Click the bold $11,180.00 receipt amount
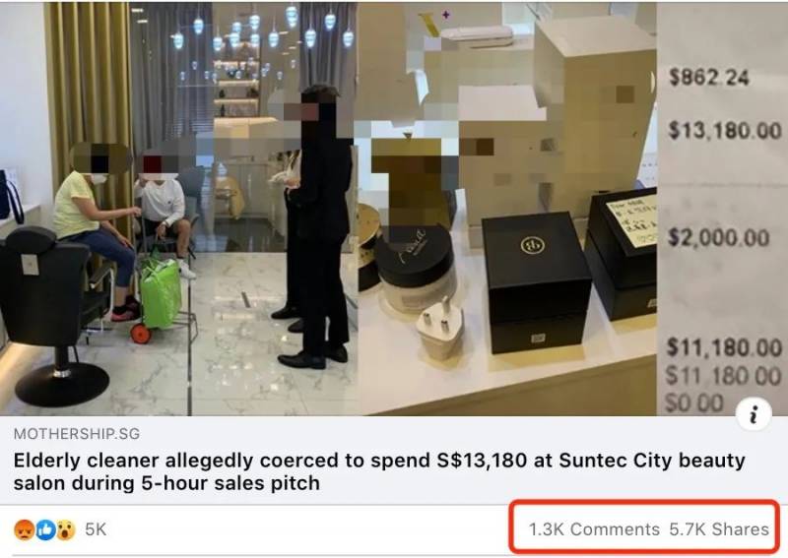 click(x=724, y=347)
